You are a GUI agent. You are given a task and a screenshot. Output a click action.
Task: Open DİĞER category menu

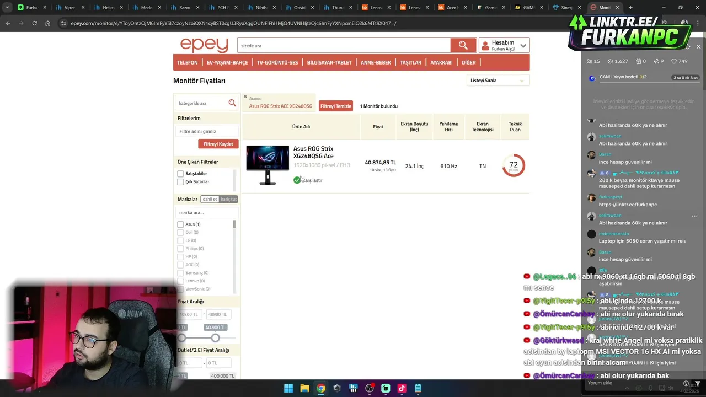(x=469, y=62)
